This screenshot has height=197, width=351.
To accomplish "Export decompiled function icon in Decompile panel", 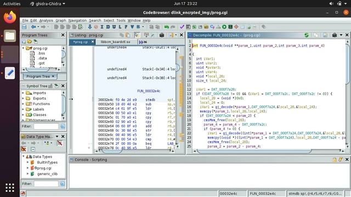I will pos(325,35).
